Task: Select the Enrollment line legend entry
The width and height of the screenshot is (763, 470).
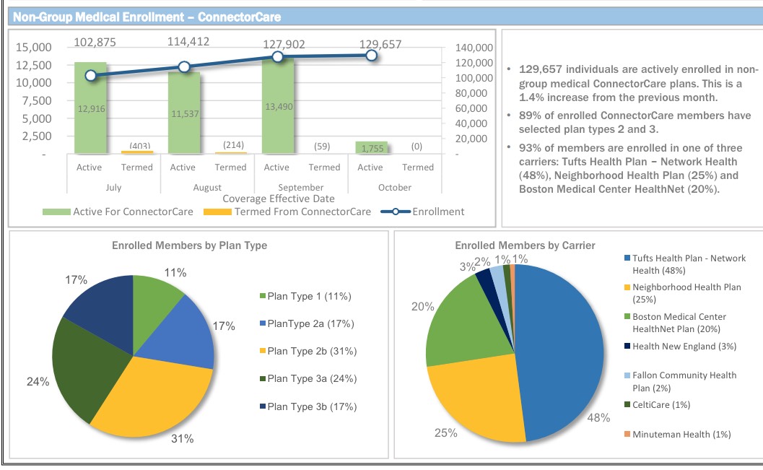Action: (427, 212)
